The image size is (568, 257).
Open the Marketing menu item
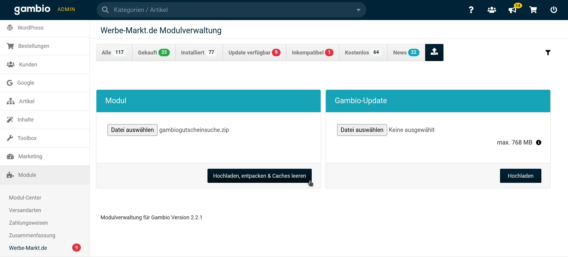[45, 156]
